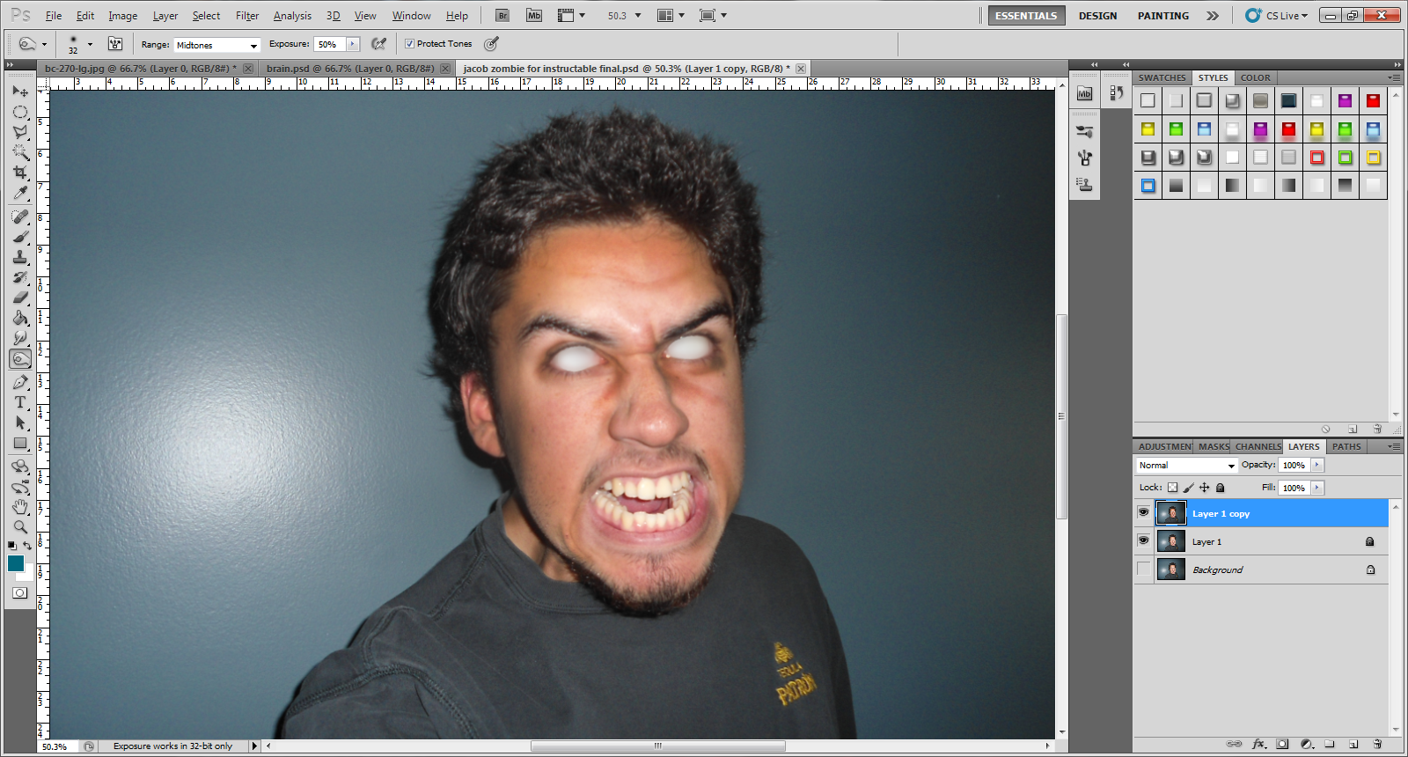Create new layer button in Layers panel
The width and height of the screenshot is (1408, 757).
(x=1353, y=744)
